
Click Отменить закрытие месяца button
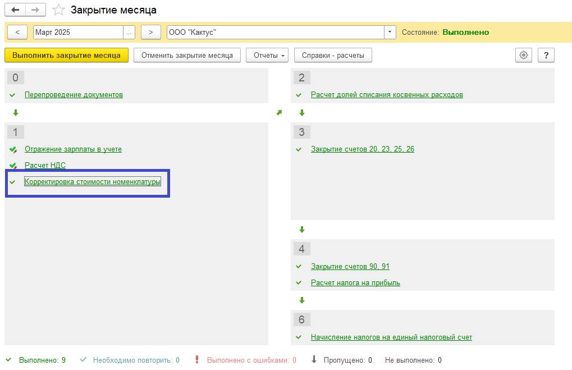tap(187, 55)
